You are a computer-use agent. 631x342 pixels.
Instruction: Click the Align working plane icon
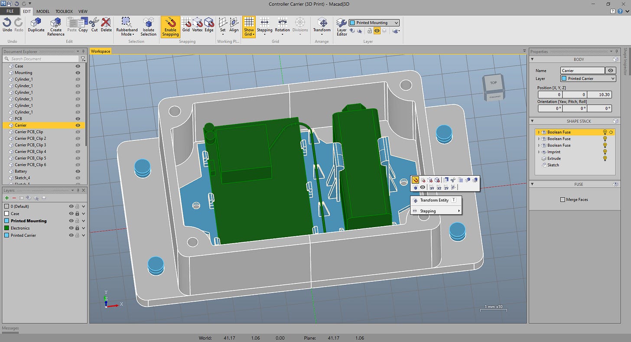234,23
